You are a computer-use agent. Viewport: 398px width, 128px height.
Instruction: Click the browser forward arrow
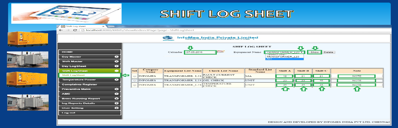click(68, 30)
